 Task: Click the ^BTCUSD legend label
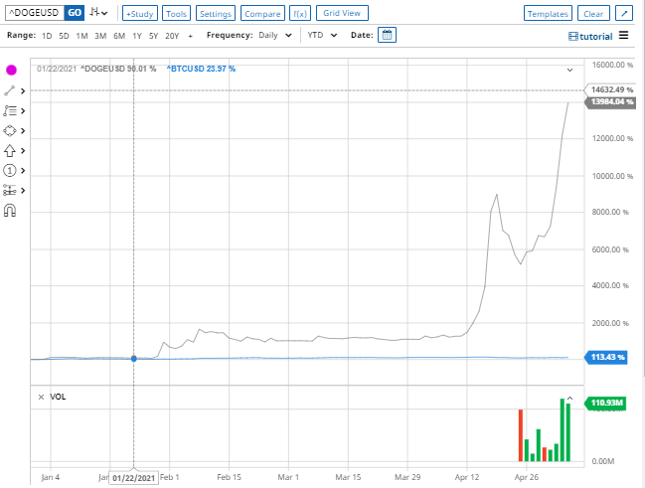201,69
